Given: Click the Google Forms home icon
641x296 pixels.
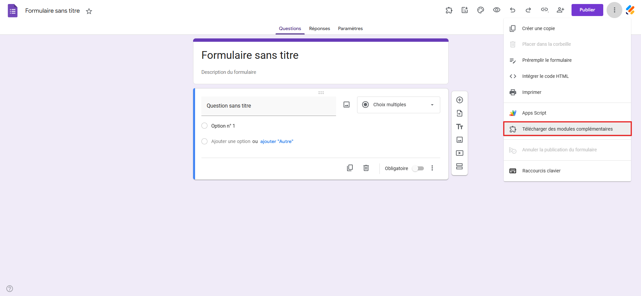Looking at the screenshot, I should [x=12, y=11].
